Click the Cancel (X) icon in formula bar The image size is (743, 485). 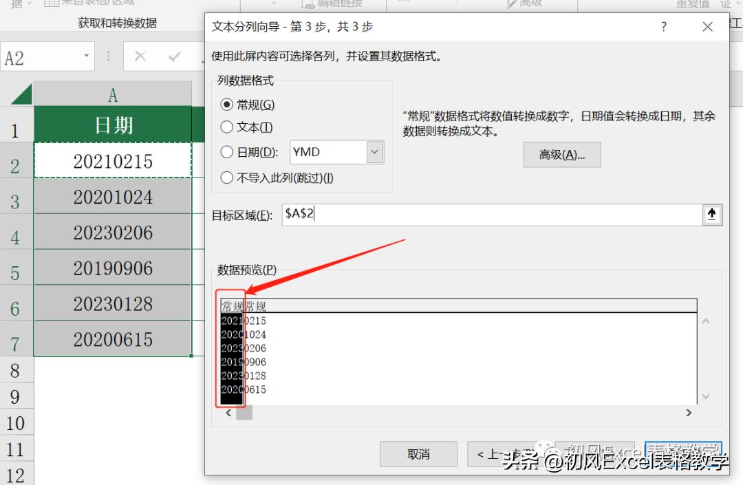(140, 56)
